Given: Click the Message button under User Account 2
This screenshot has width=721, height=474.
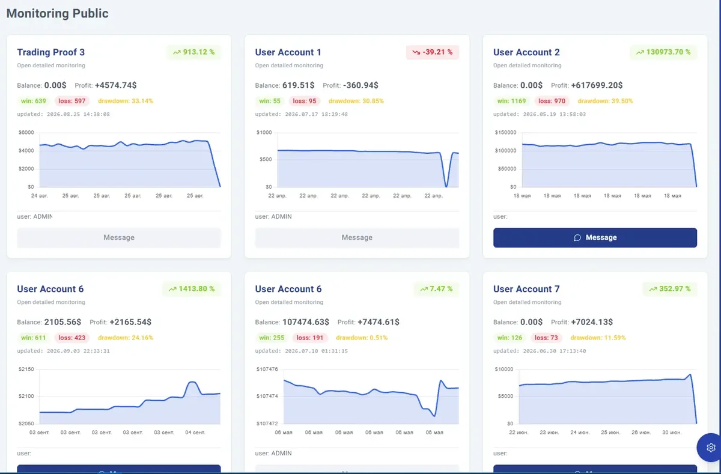Looking at the screenshot, I should pyautogui.click(x=595, y=237).
